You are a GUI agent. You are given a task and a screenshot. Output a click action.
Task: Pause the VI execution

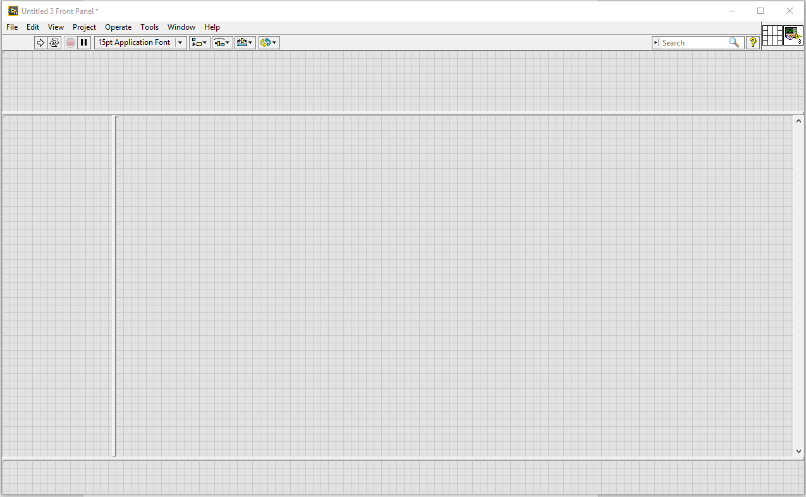tap(84, 42)
